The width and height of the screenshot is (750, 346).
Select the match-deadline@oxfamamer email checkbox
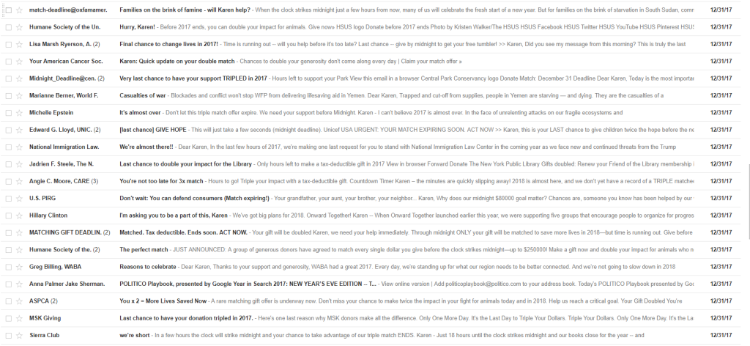(8, 10)
